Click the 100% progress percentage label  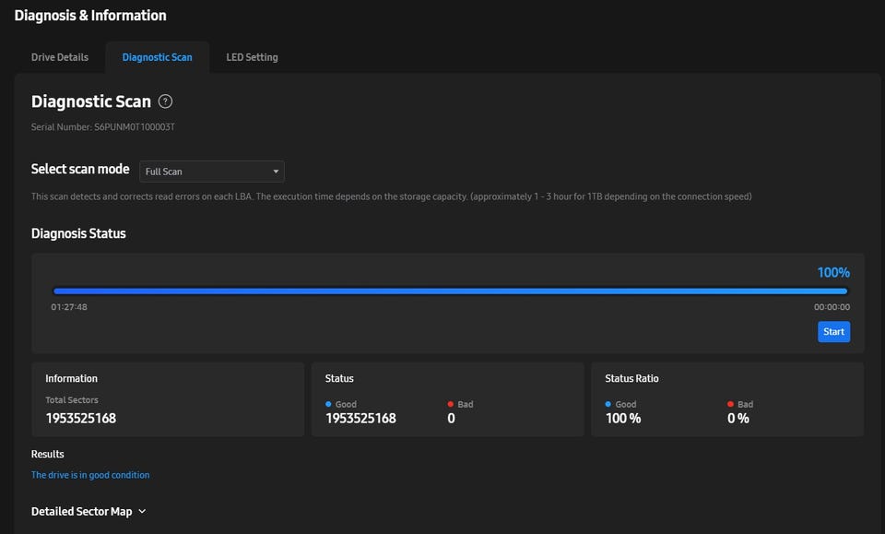833,272
